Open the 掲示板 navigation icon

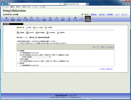click(x=50, y=19)
